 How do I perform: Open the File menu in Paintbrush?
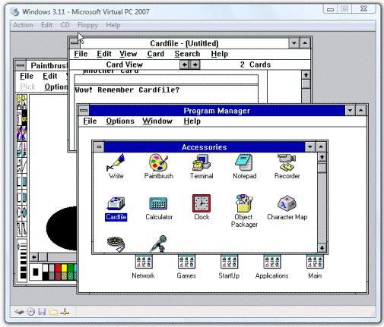coord(27,76)
